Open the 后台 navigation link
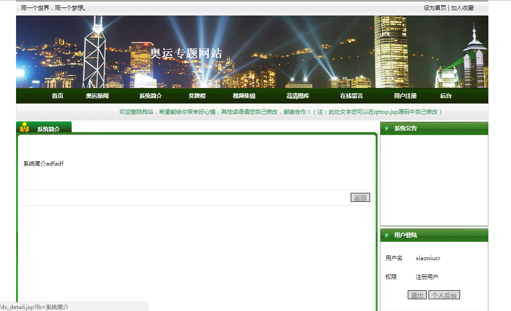The height and width of the screenshot is (311, 511). [446, 96]
